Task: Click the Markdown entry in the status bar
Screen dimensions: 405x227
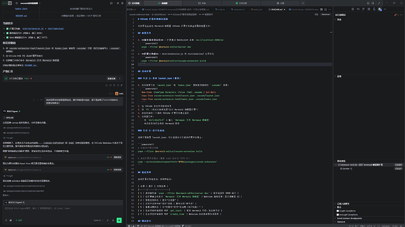Action: click(386, 226)
